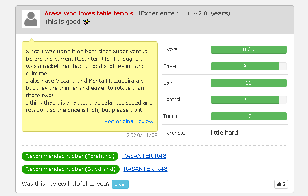Open forehand RASANTER R48 rubber link
Image resolution: width=308 pixels, height=196 pixels.
(144, 156)
